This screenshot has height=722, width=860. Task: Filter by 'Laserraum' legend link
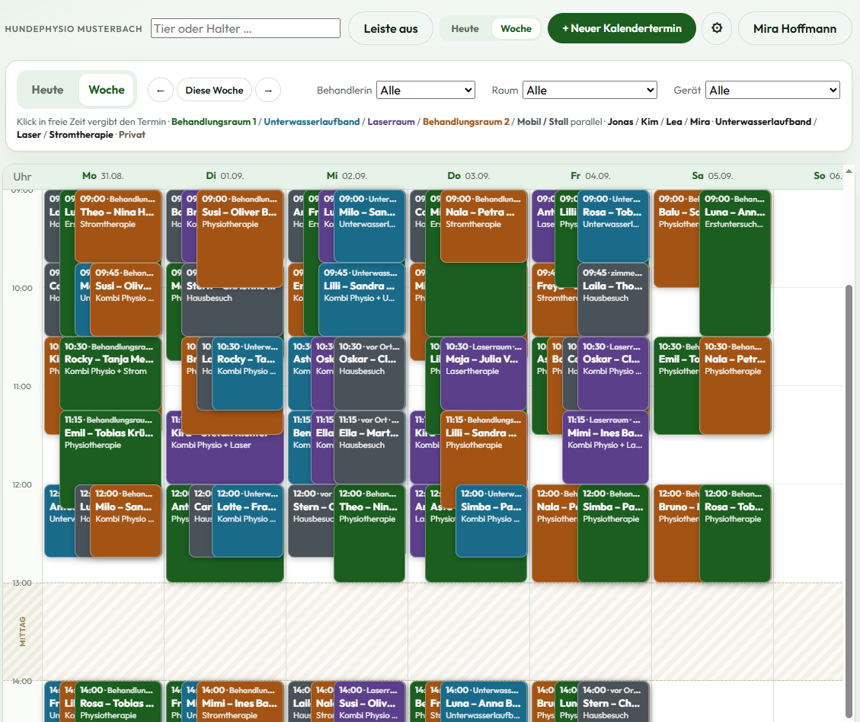click(391, 122)
